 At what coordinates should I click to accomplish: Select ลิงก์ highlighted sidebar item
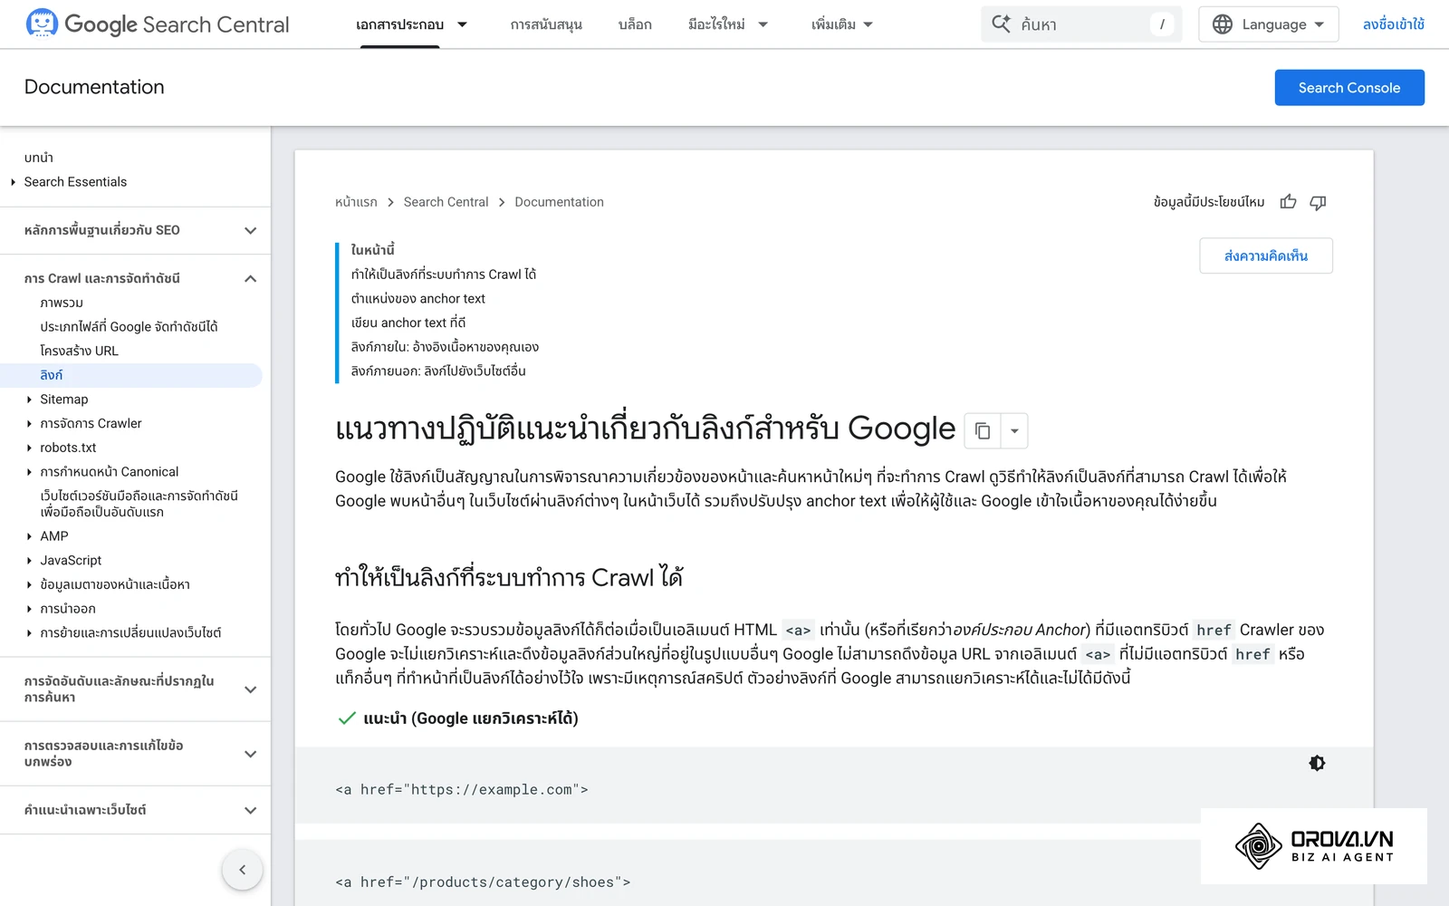coord(131,375)
